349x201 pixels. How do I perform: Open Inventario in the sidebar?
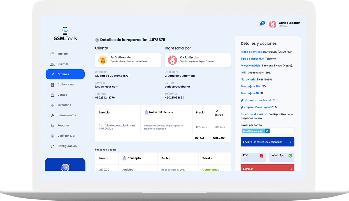(64, 105)
